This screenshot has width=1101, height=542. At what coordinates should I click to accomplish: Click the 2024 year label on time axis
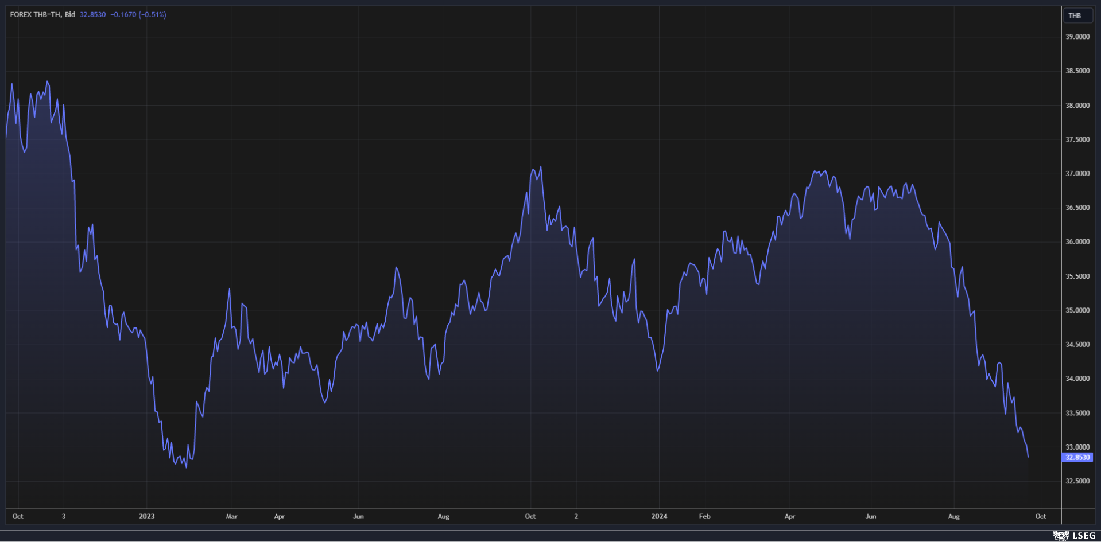pyautogui.click(x=659, y=516)
